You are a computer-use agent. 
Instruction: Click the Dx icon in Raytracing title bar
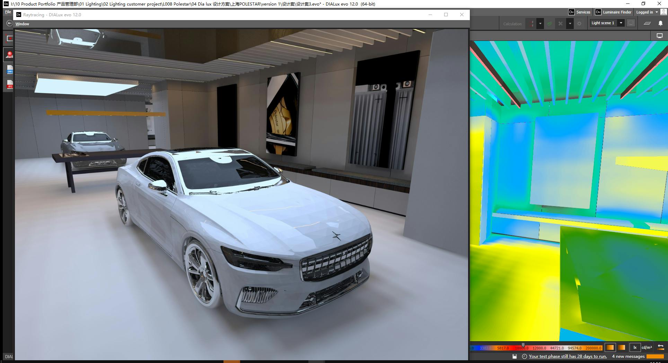point(19,15)
